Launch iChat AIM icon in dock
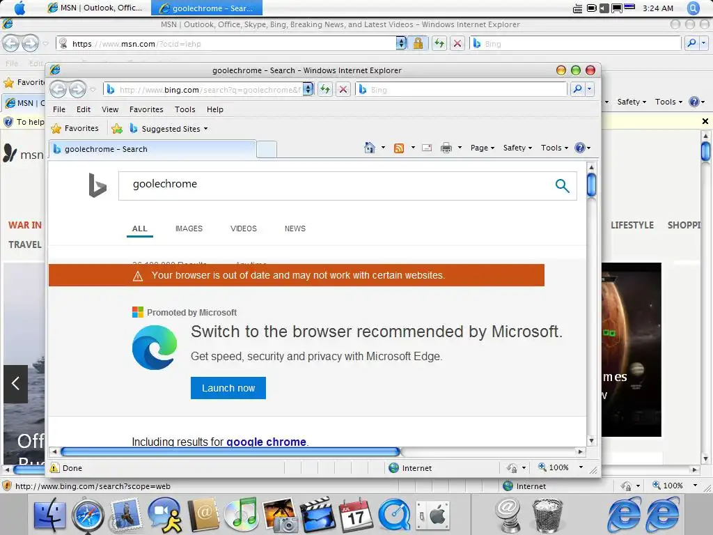Screen dimensions: 713x535 click(x=164, y=515)
